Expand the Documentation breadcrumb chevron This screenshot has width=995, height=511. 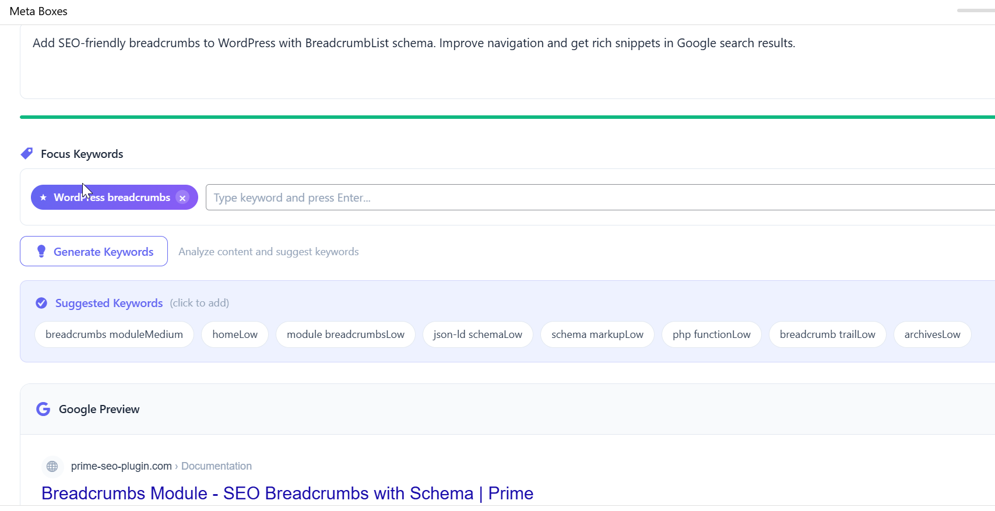click(x=177, y=466)
